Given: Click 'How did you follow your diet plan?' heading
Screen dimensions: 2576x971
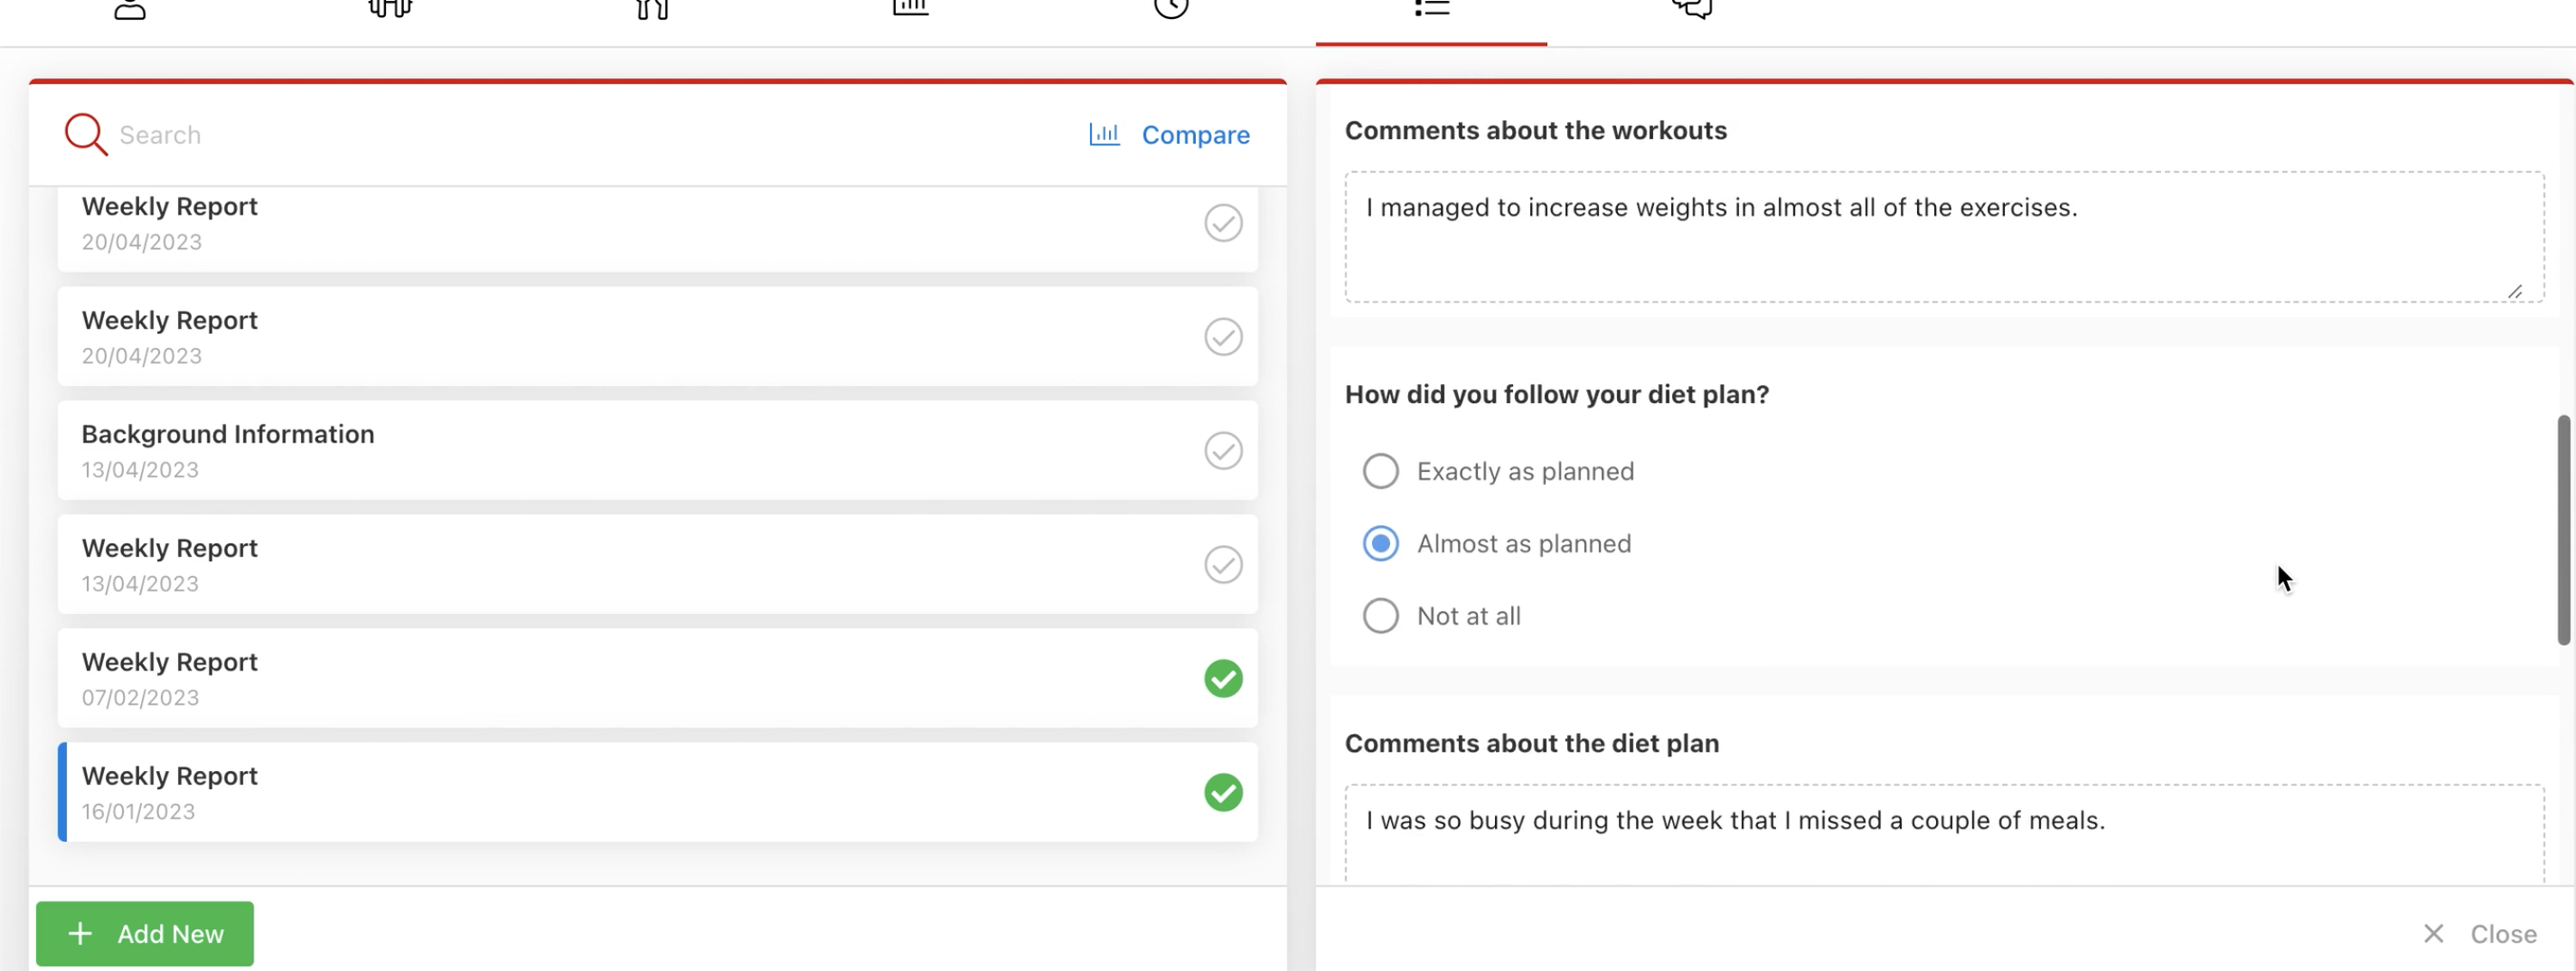Looking at the screenshot, I should (x=1556, y=394).
